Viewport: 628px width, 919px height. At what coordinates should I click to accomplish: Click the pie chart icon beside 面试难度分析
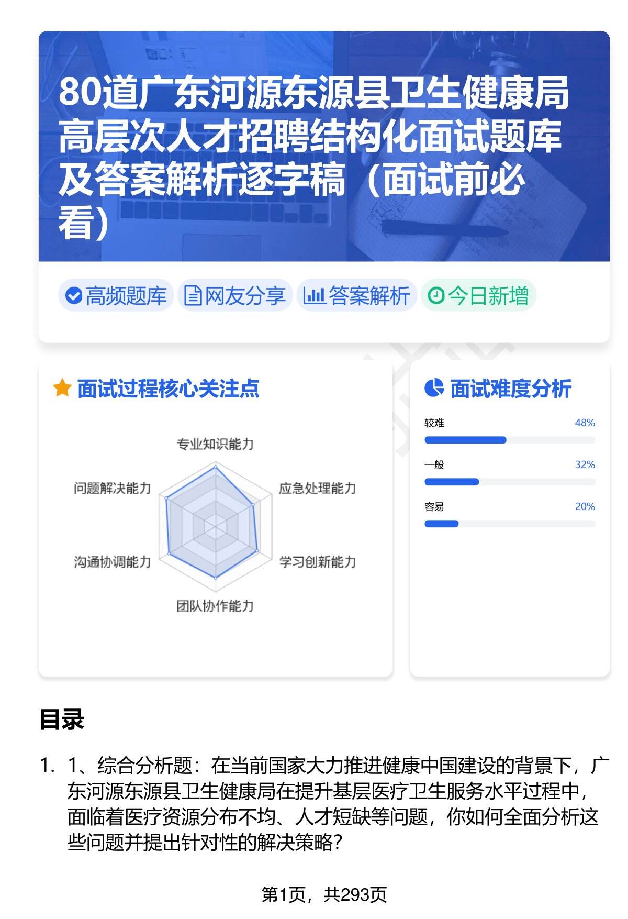pyautogui.click(x=434, y=389)
